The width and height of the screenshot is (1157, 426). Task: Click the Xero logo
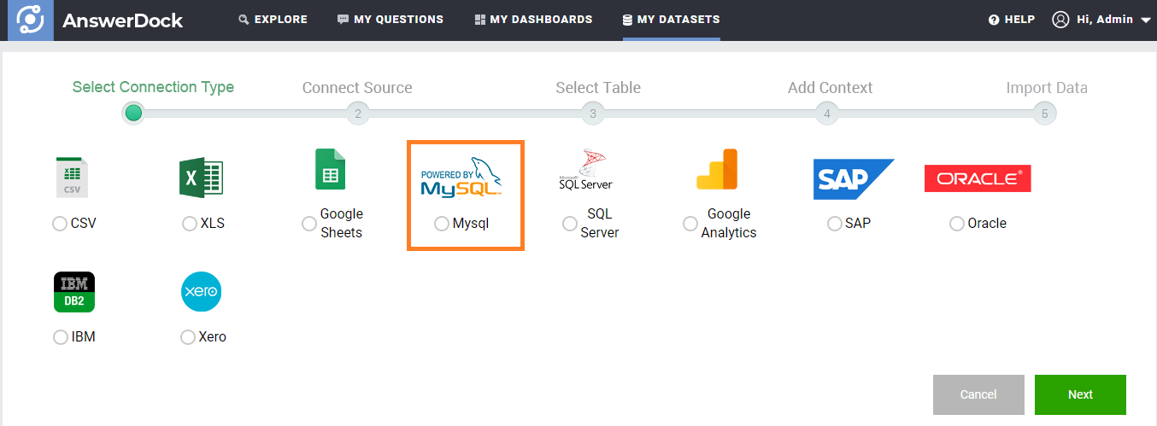202,292
